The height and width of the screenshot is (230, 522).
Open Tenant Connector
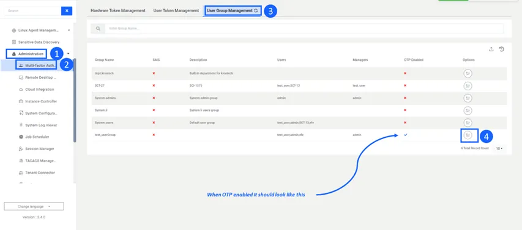pos(40,173)
